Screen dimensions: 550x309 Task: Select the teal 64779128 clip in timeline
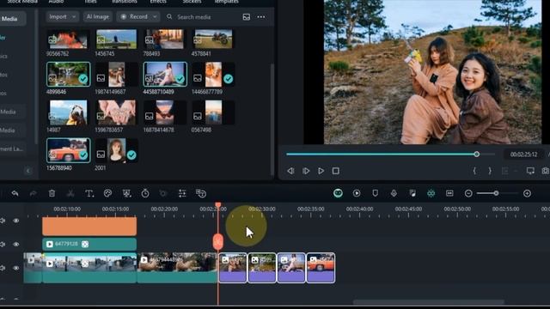coord(89,244)
